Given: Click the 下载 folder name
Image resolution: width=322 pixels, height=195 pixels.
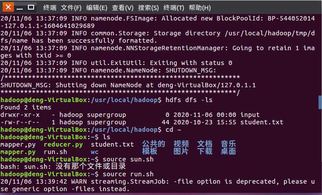Looking at the screenshot, I should 205,151.
